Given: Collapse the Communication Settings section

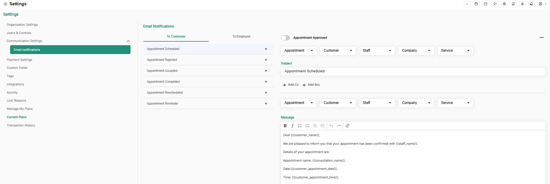Looking at the screenshot, I should click(128, 41).
